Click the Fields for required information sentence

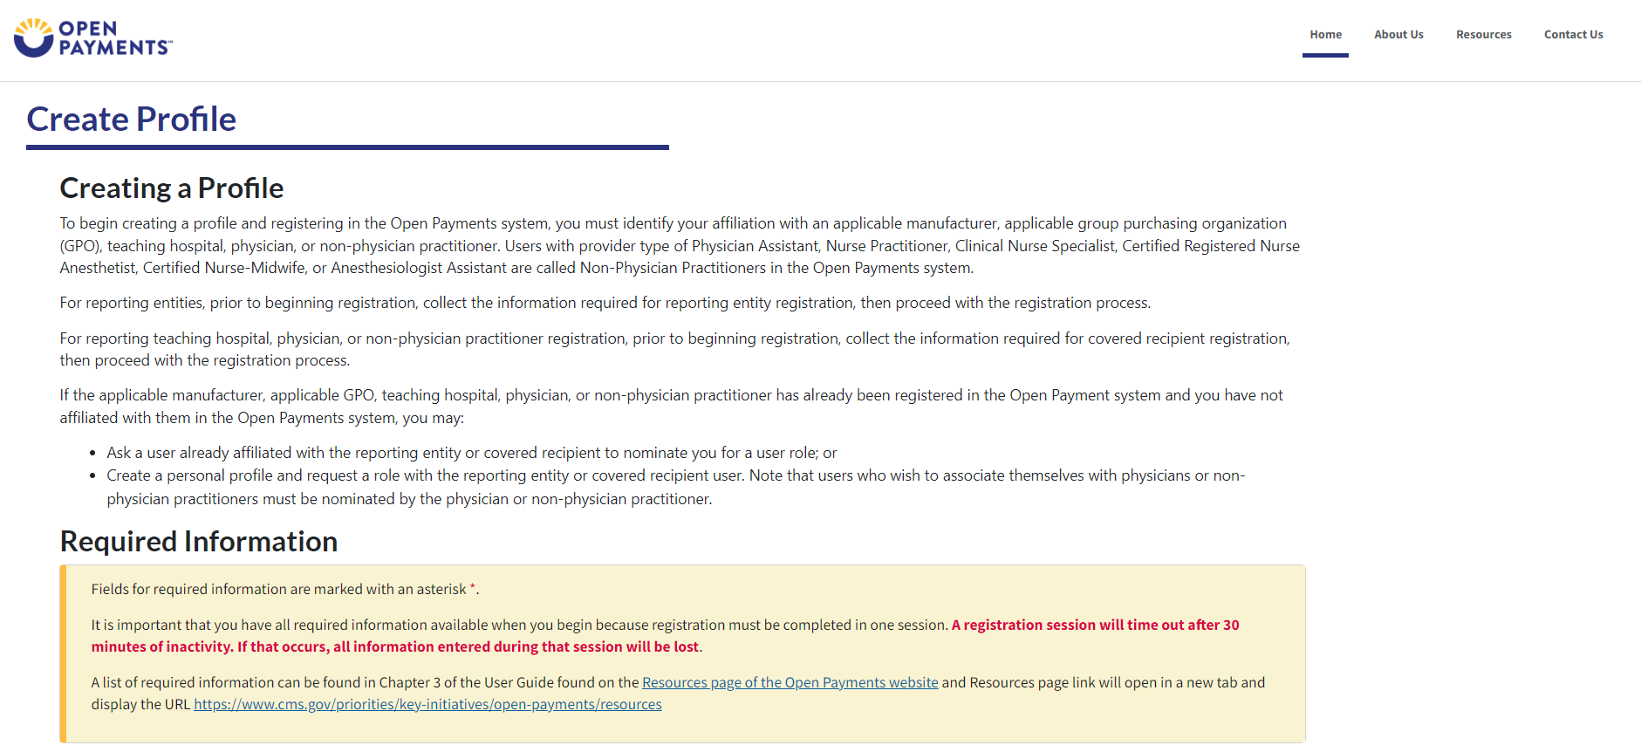pos(278,589)
